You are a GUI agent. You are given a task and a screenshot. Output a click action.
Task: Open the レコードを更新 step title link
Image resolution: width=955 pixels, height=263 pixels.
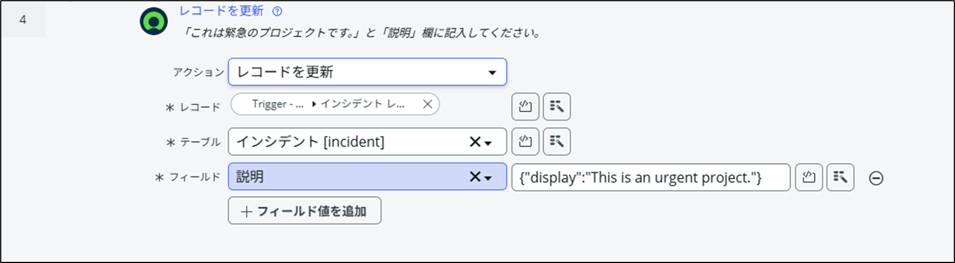click(x=221, y=11)
